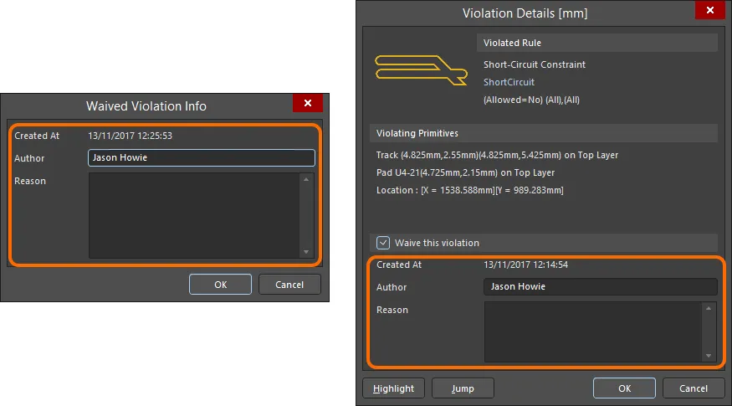Click the Short-Circuit Constraint text
This screenshot has height=406, width=732.
tap(534, 64)
